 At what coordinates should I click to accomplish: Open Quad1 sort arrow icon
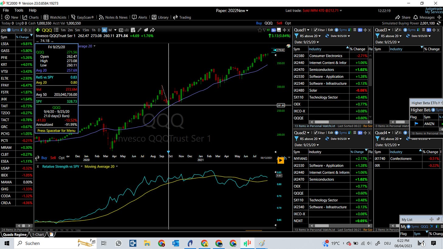pyautogui.click(x=350, y=30)
